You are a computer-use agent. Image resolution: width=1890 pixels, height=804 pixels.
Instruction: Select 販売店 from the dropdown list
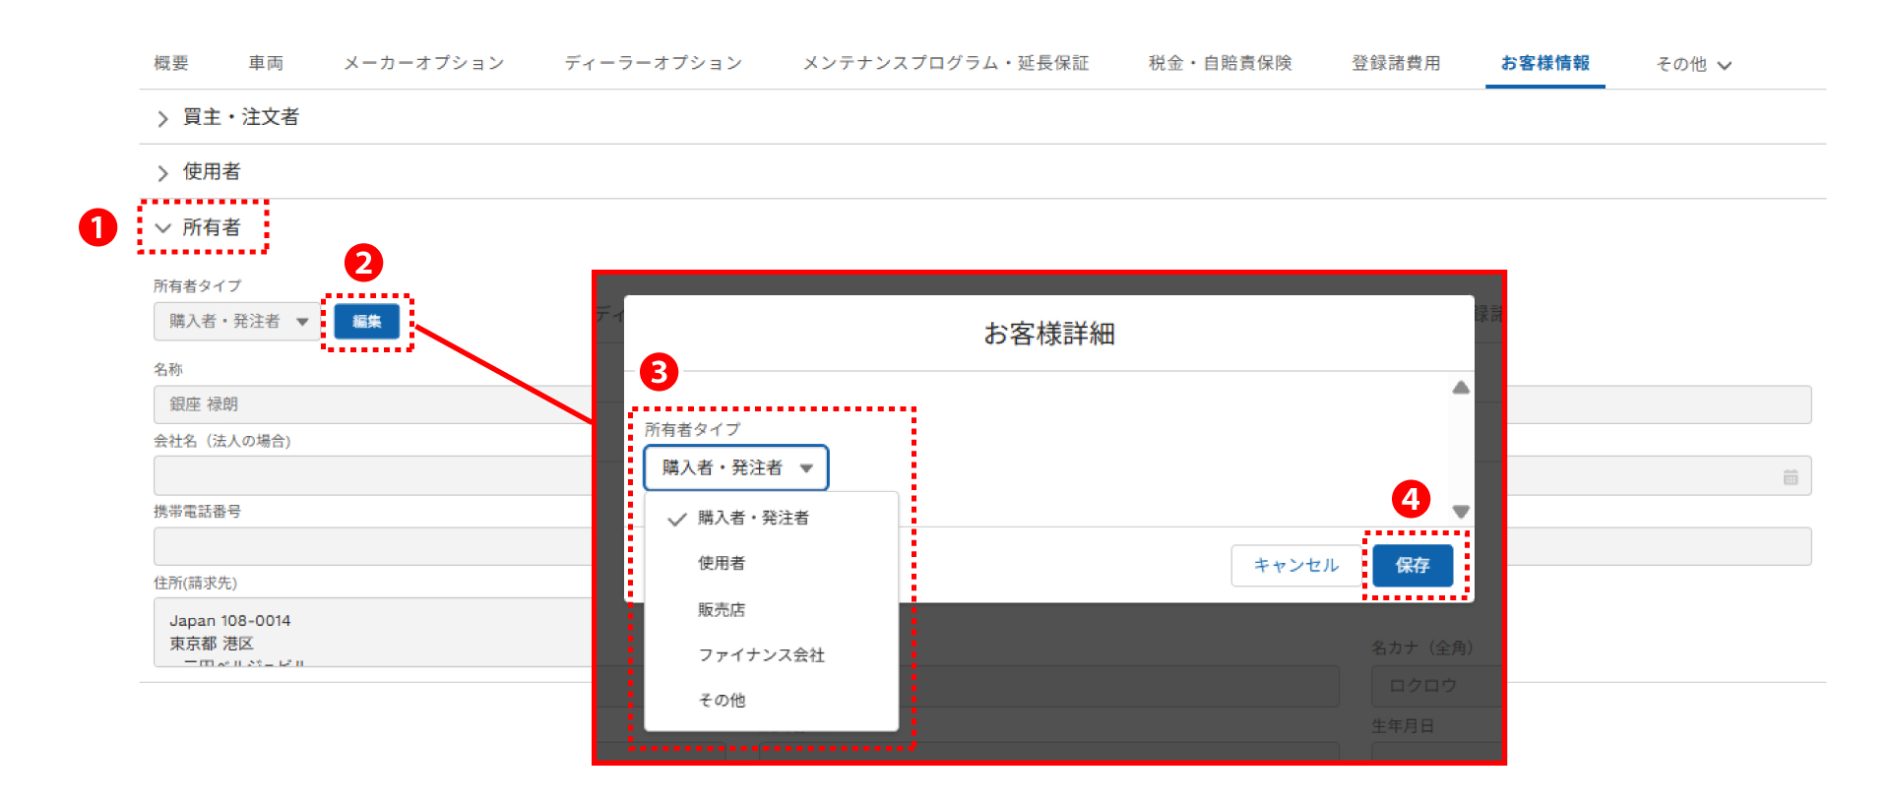pyautogui.click(x=722, y=609)
